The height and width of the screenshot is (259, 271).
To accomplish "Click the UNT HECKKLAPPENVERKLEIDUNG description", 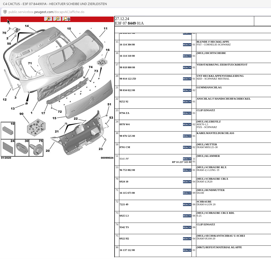I will click(220, 76).
